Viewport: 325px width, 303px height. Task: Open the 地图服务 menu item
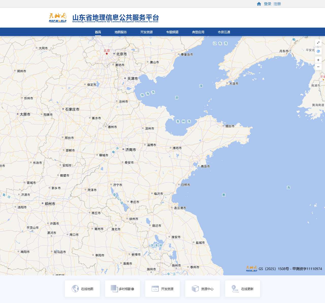click(x=121, y=32)
